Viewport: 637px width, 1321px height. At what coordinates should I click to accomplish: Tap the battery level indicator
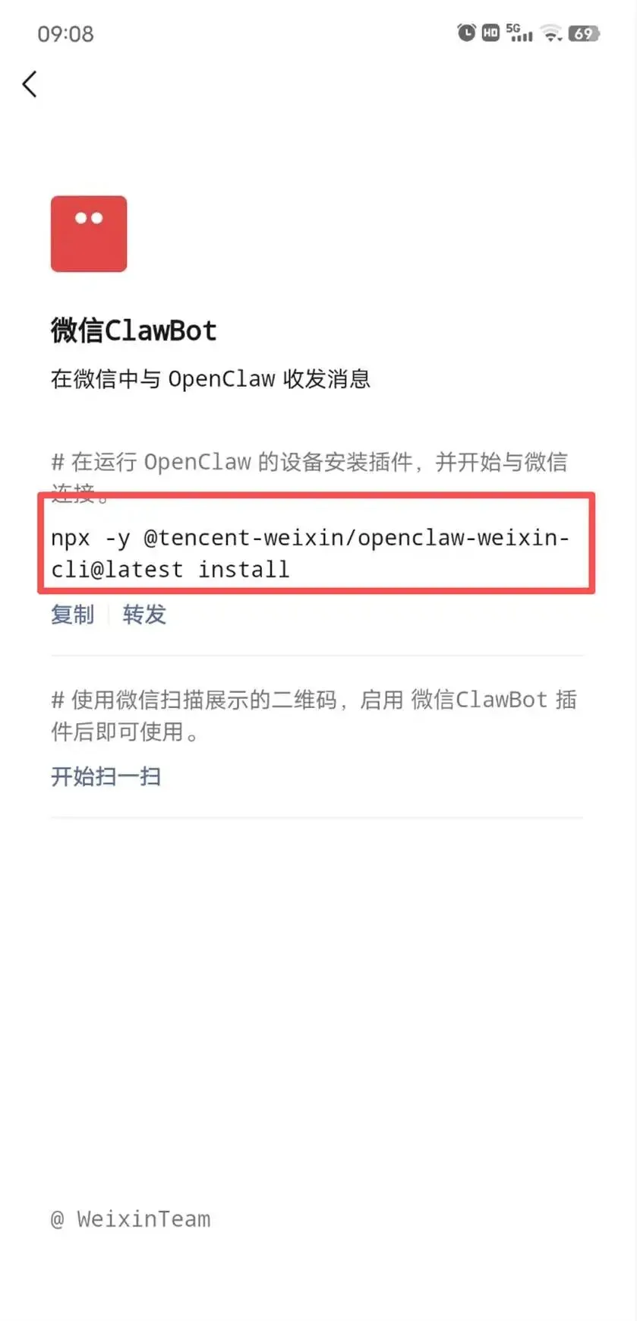coord(584,33)
